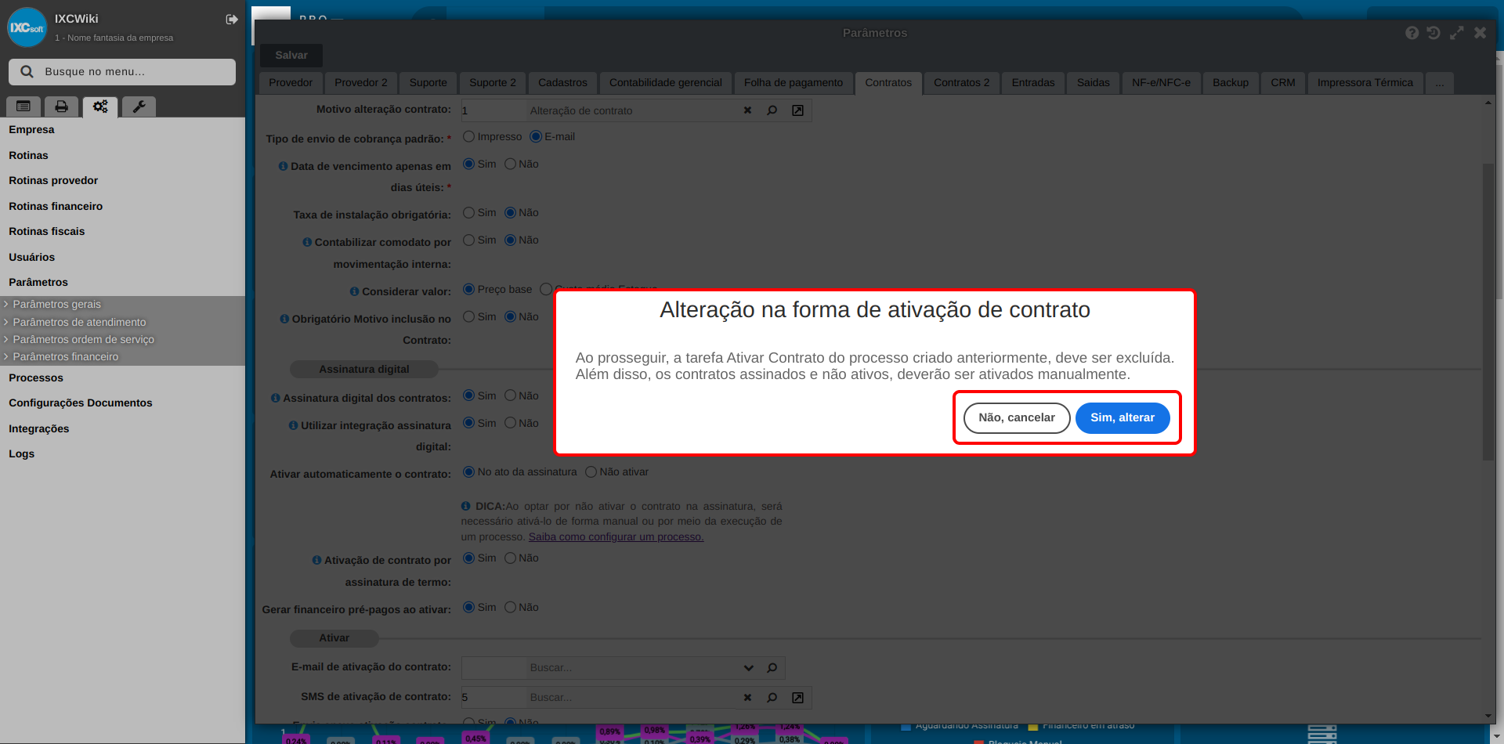The width and height of the screenshot is (1504, 744).
Task: Click info icon for Ativação de contrato por assinatura
Action: point(316,560)
